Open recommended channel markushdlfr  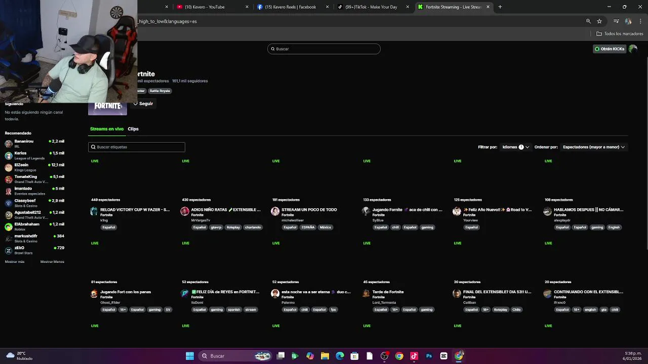(x=34, y=238)
